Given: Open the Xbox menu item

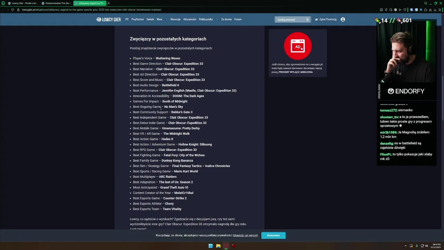Looking at the screenshot, I should coord(159,19).
